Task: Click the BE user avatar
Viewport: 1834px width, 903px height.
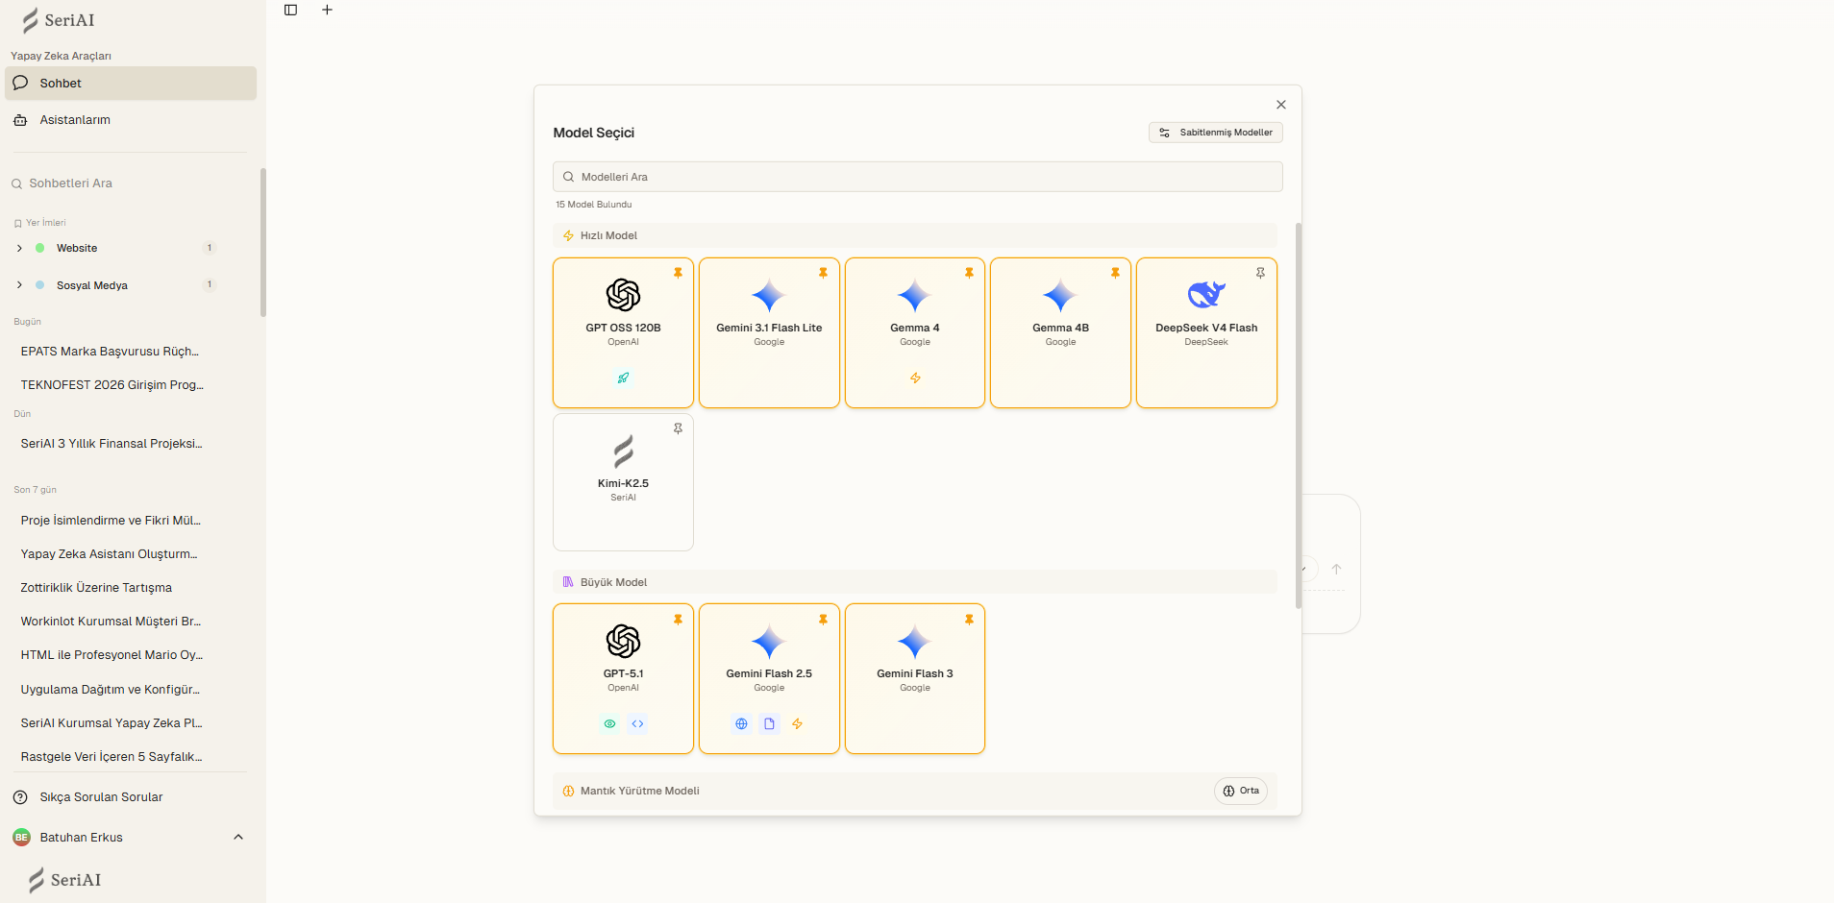Action: 21,838
